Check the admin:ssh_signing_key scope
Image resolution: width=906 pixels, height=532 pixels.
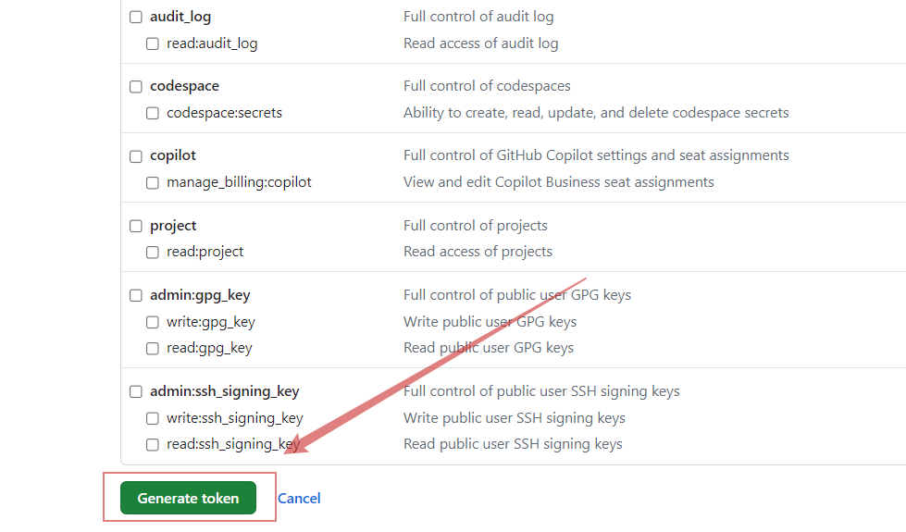click(136, 391)
